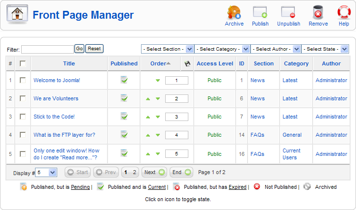Open the We are Volunteers article link
This screenshot has width=356, height=210.
pos(56,98)
